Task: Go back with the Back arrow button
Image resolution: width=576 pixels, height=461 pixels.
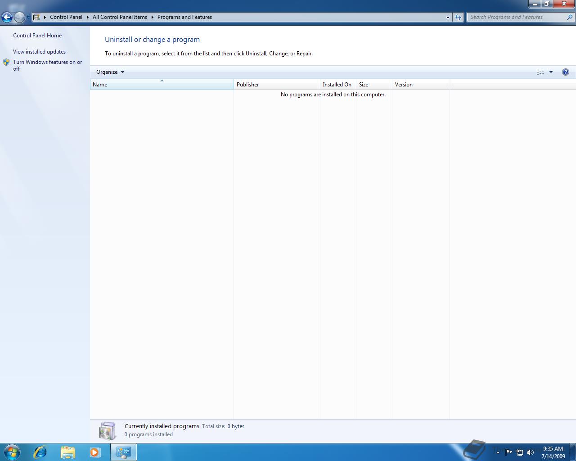Action: (x=7, y=18)
